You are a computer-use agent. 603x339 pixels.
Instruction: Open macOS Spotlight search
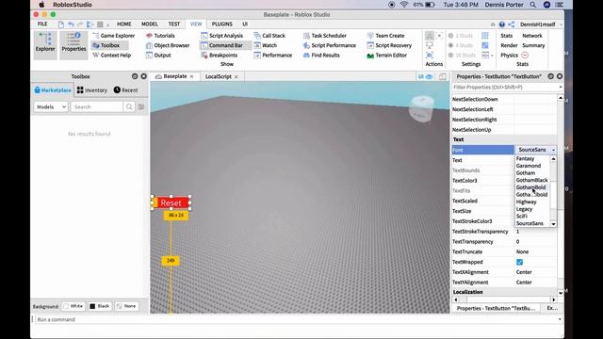[532, 5]
